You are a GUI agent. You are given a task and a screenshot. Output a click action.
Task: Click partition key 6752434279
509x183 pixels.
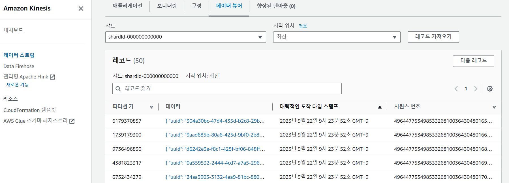click(127, 177)
